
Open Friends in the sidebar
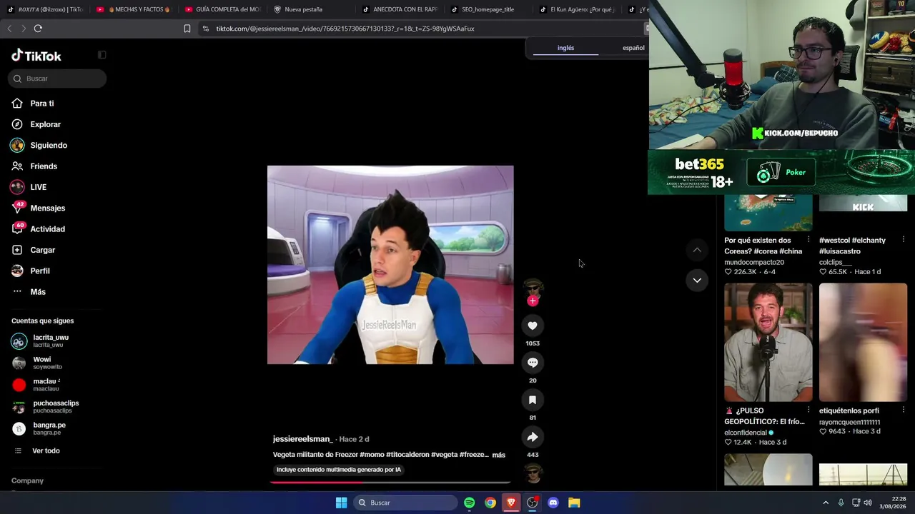coord(34,166)
